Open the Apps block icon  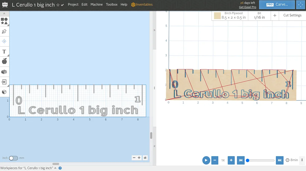point(4,72)
